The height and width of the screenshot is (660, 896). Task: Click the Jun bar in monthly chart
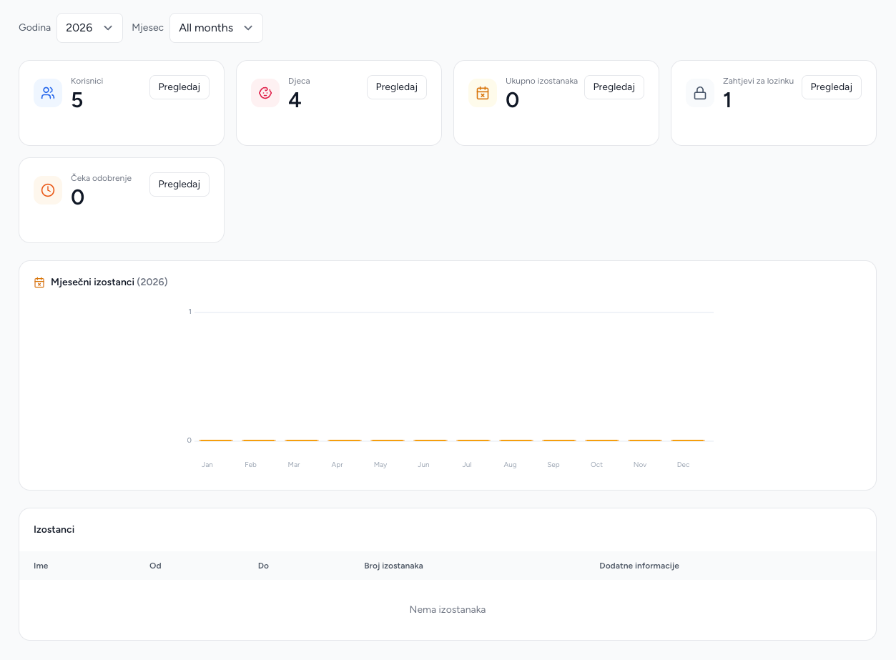tap(430, 440)
